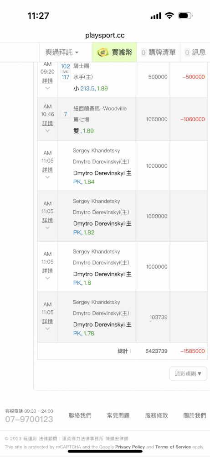Click the 102 vs 117 score box

65,72
